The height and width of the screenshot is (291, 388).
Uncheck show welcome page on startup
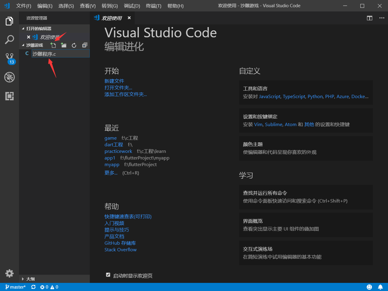(x=108, y=275)
